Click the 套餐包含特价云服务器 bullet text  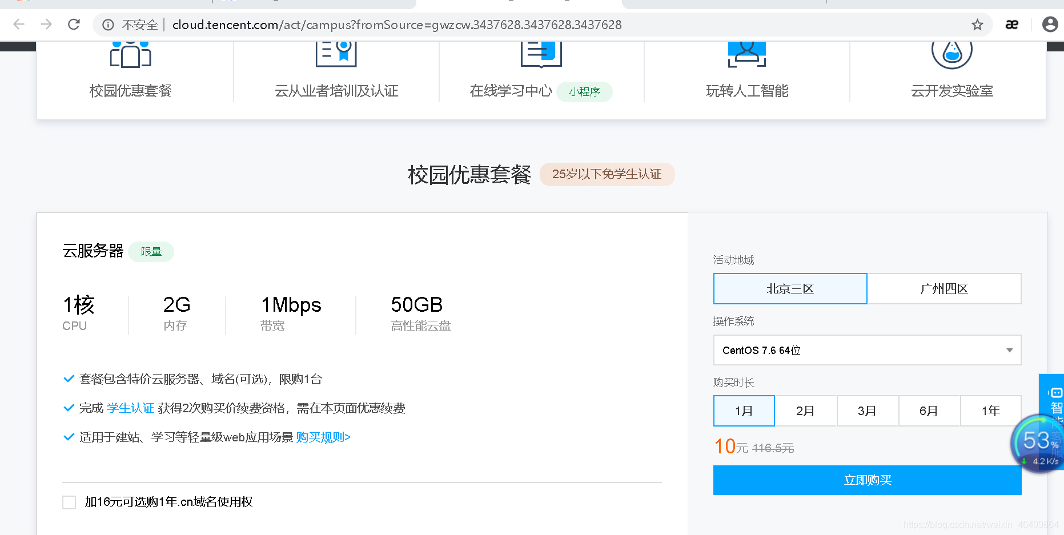[x=201, y=379]
